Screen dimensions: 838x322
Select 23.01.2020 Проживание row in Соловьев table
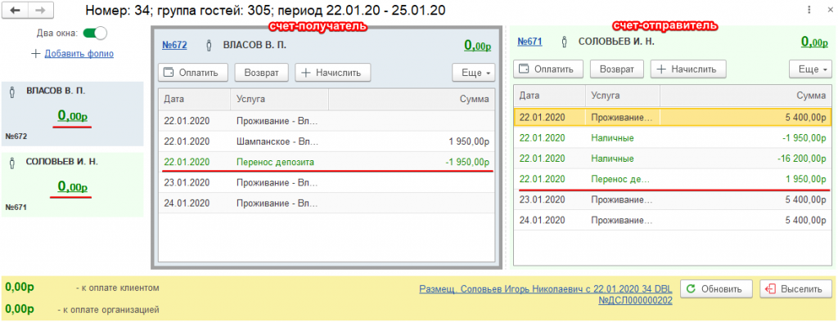[673, 199]
